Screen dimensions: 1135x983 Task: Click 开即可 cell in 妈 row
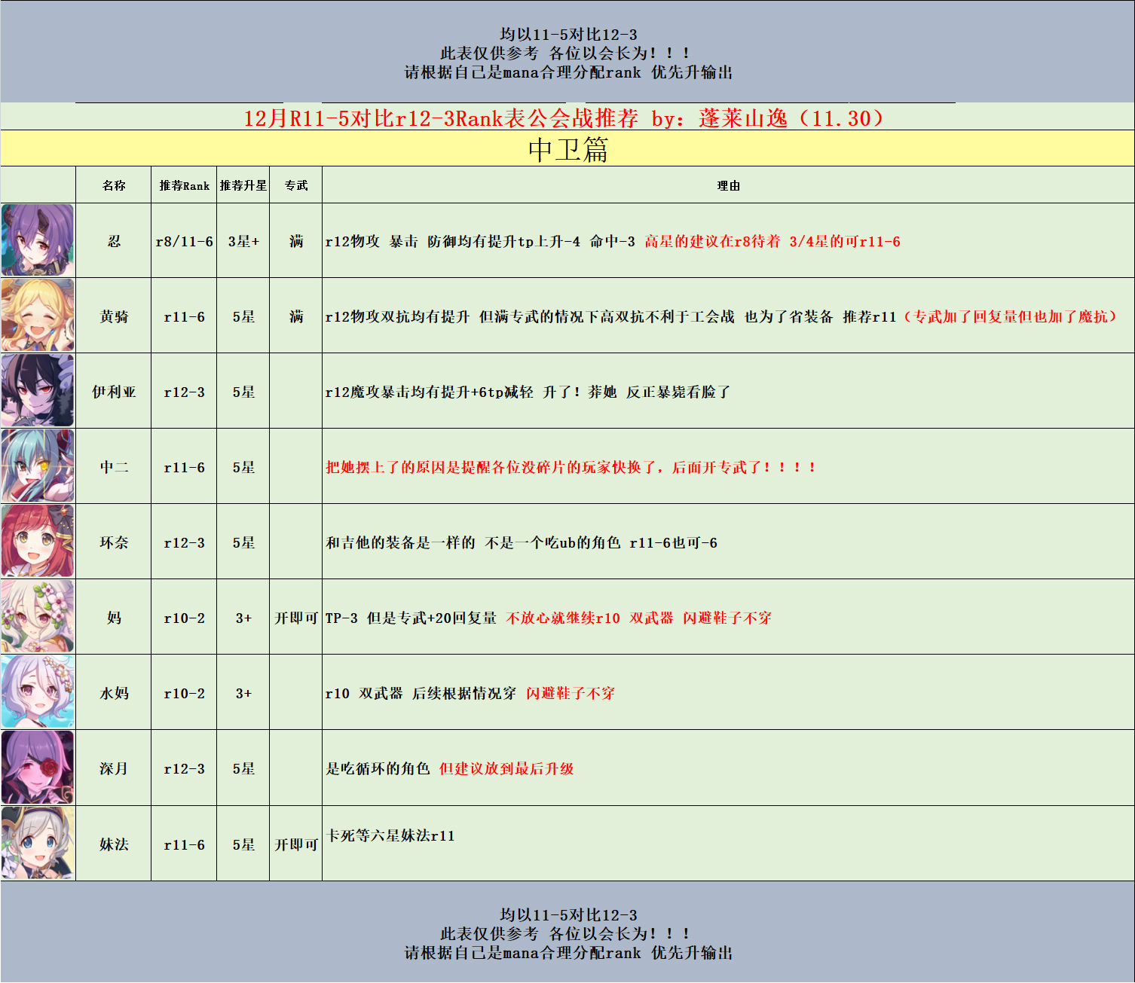(296, 618)
